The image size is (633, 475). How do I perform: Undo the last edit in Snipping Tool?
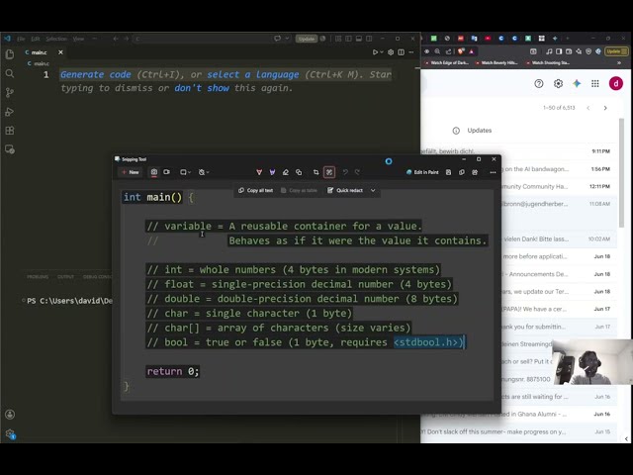coord(345,172)
